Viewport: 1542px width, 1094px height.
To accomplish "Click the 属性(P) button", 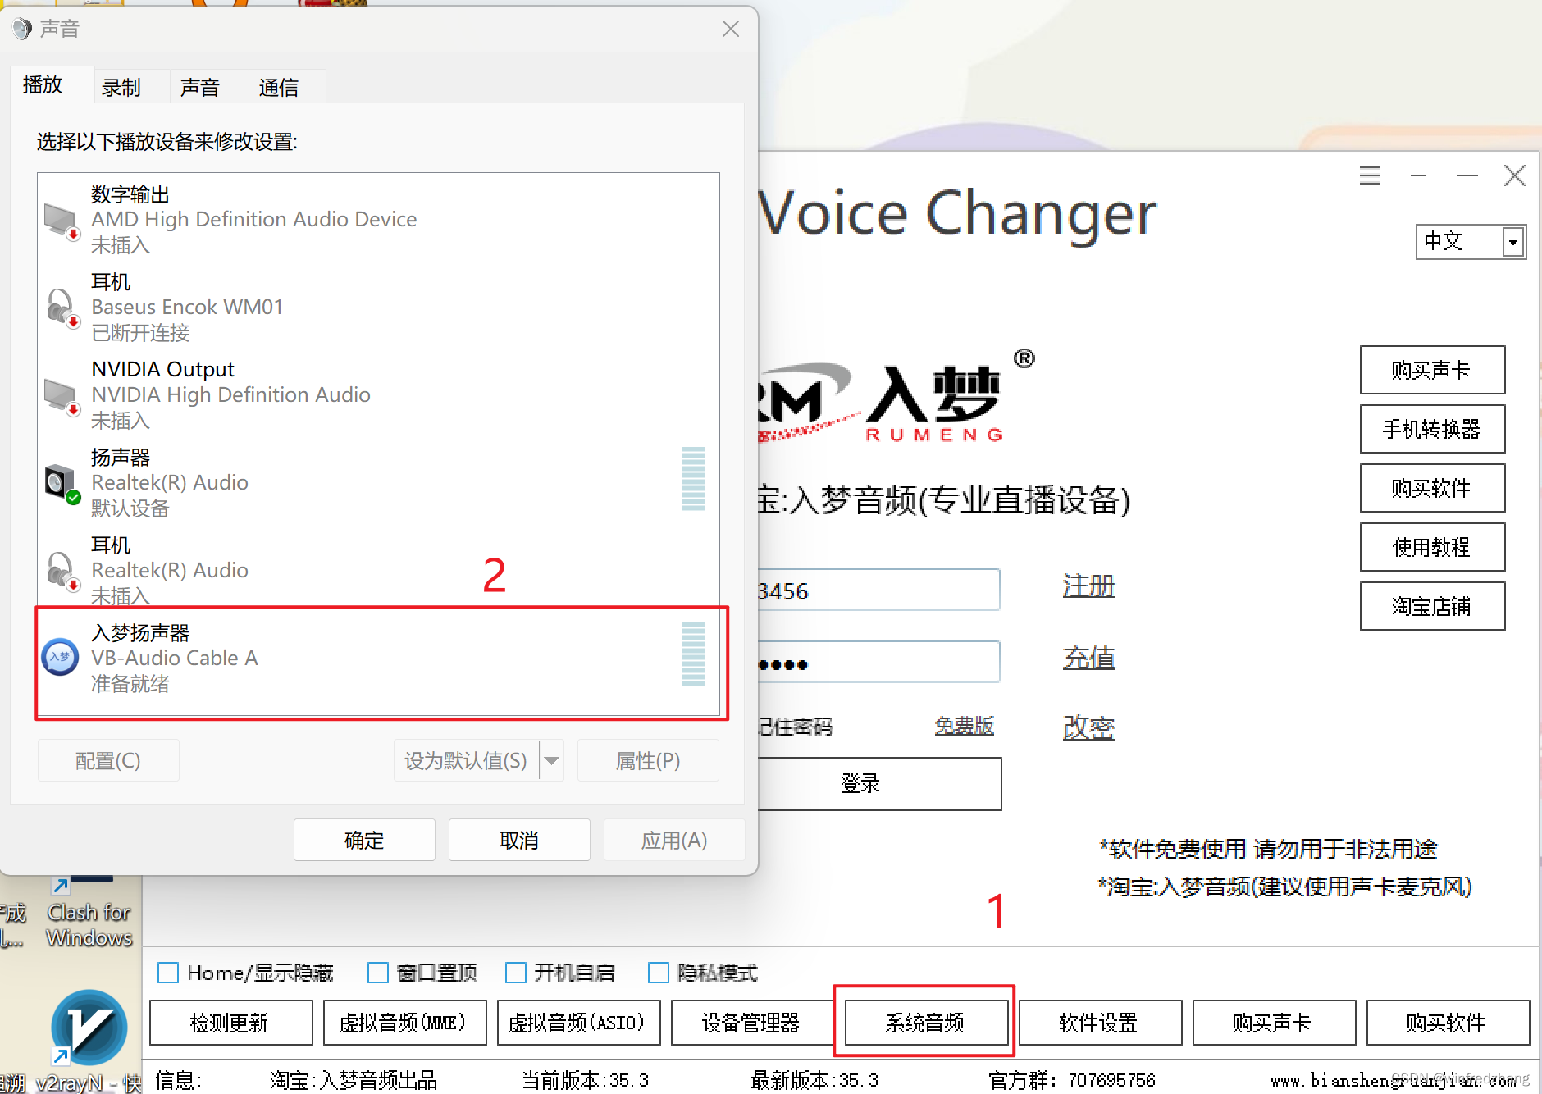I will click(648, 761).
